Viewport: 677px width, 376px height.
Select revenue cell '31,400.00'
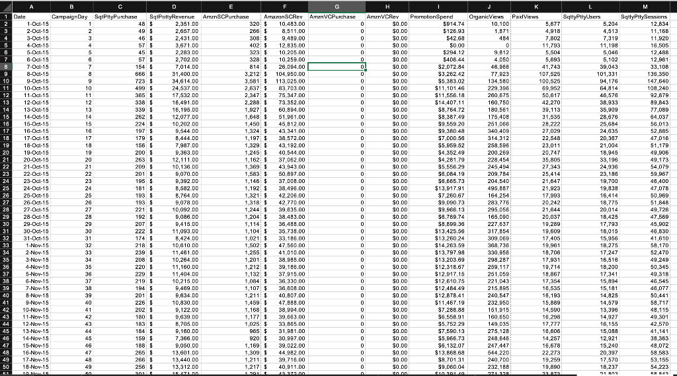pos(174,74)
